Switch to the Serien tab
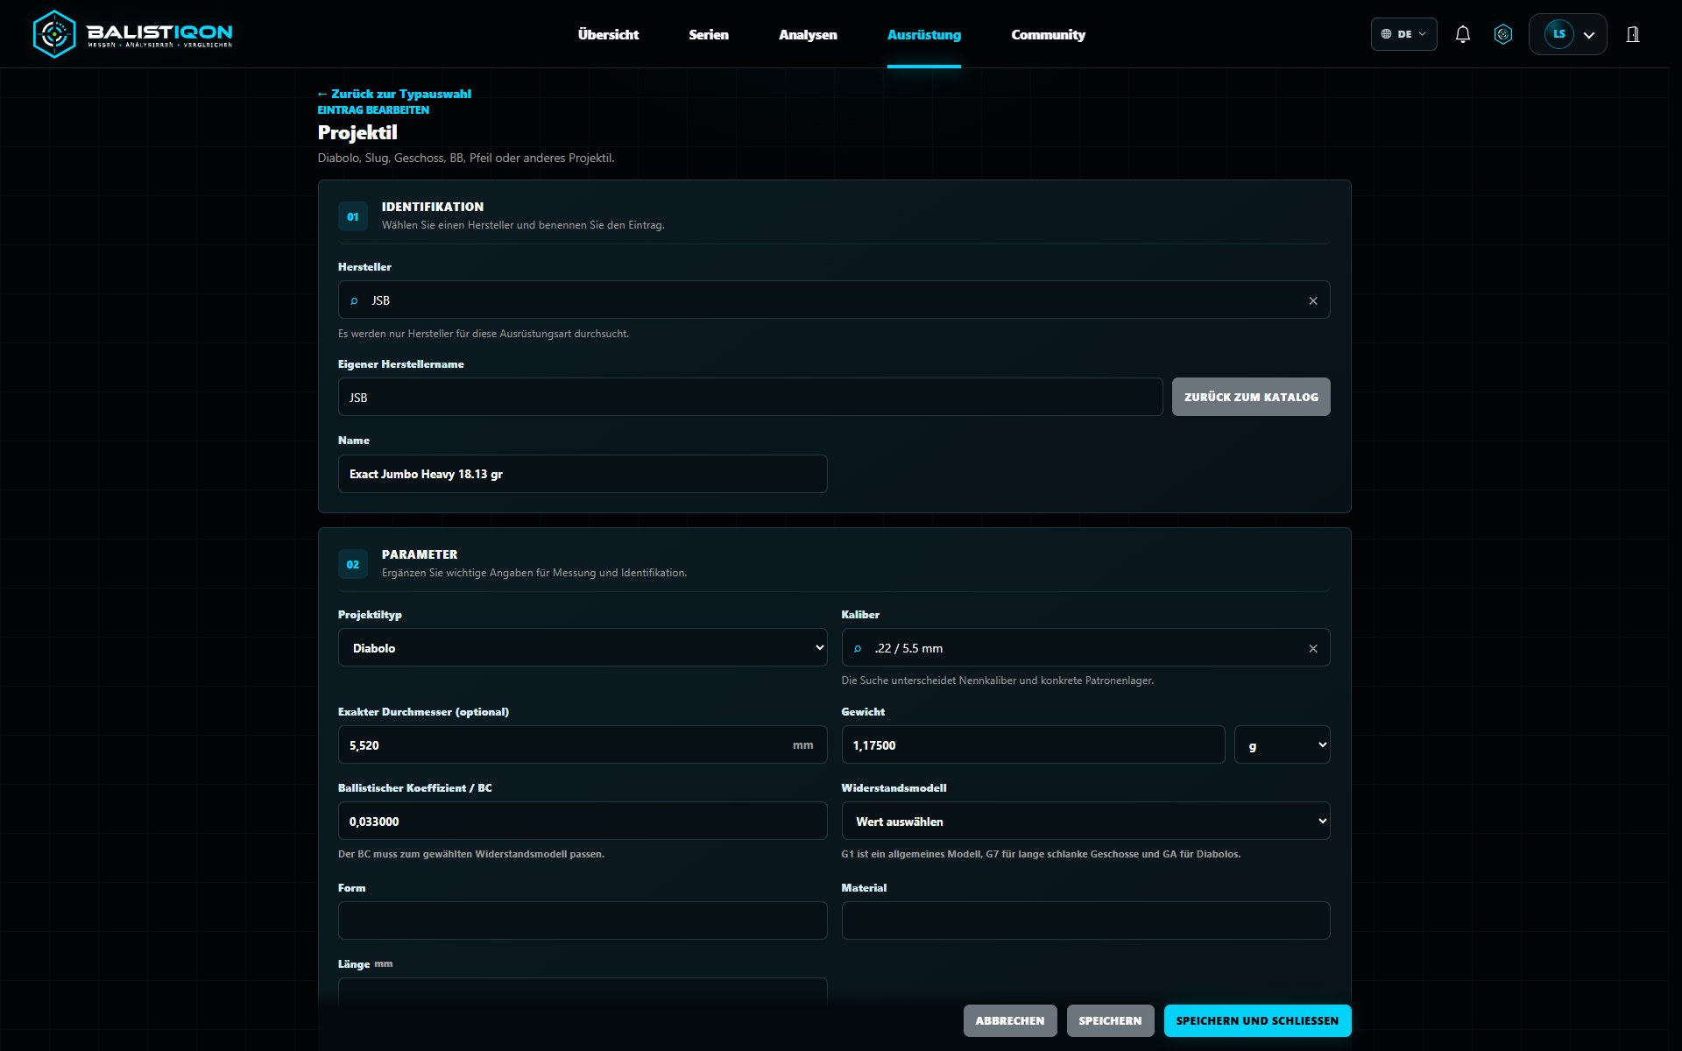 pos(709,34)
